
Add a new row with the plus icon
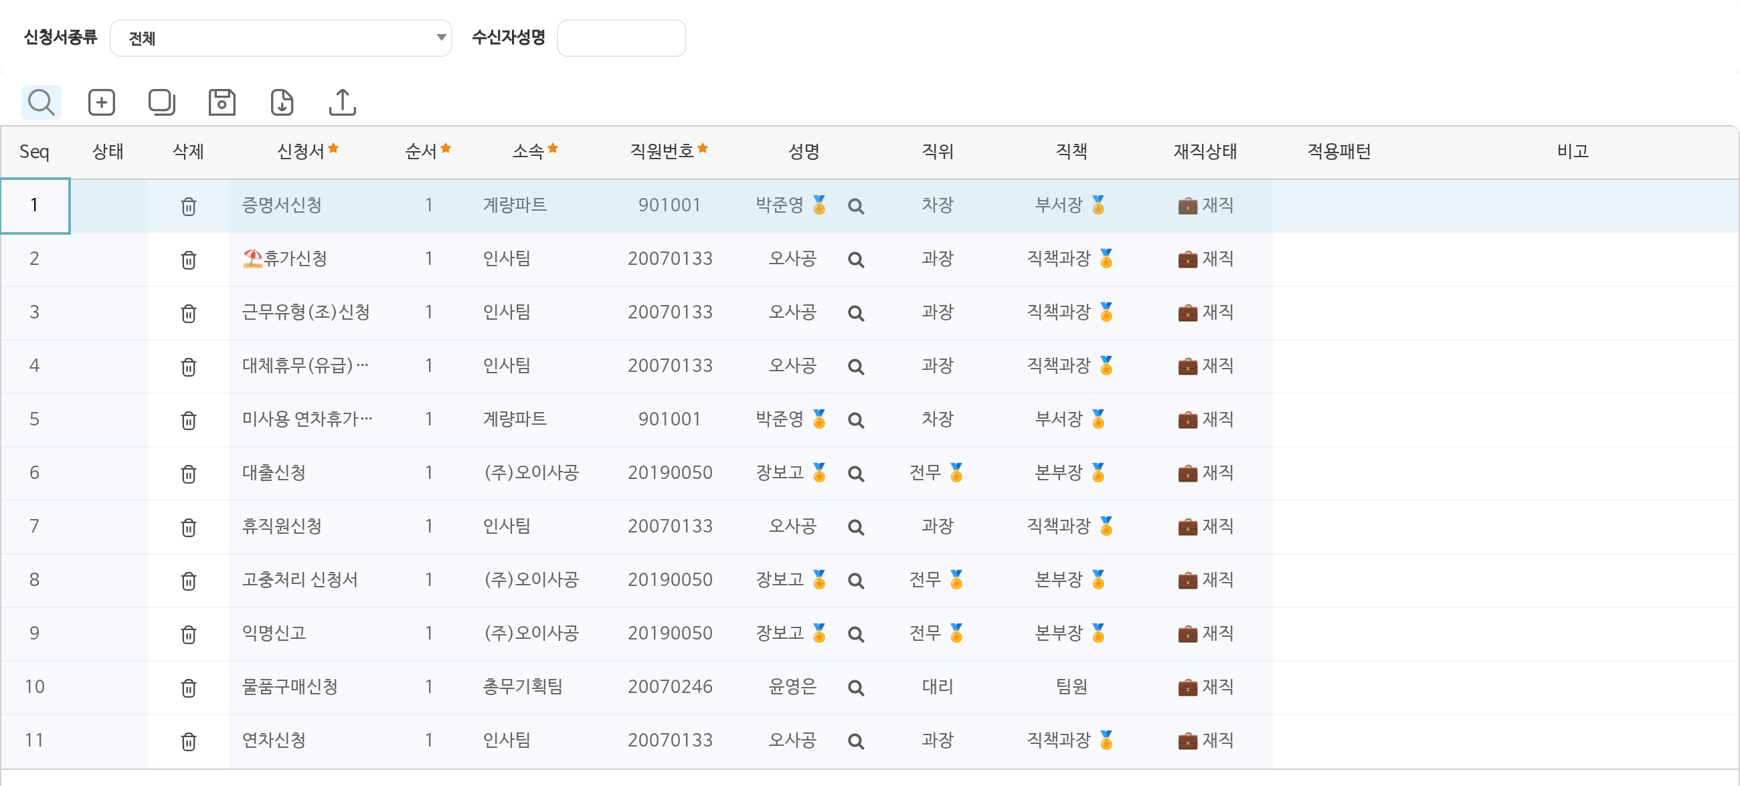101,102
